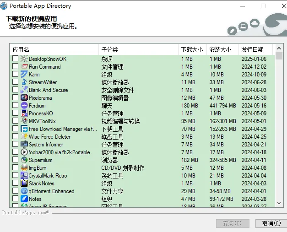Sort by the 安装大小 column header
Screen dimensions: 287x232
(222, 49)
